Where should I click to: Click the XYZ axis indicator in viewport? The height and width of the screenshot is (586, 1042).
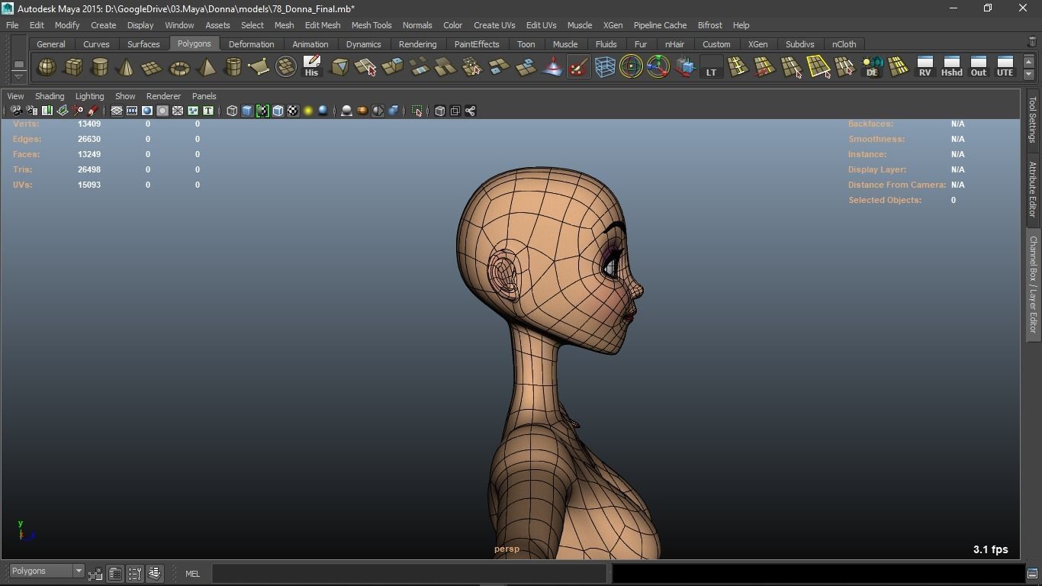coord(26,531)
